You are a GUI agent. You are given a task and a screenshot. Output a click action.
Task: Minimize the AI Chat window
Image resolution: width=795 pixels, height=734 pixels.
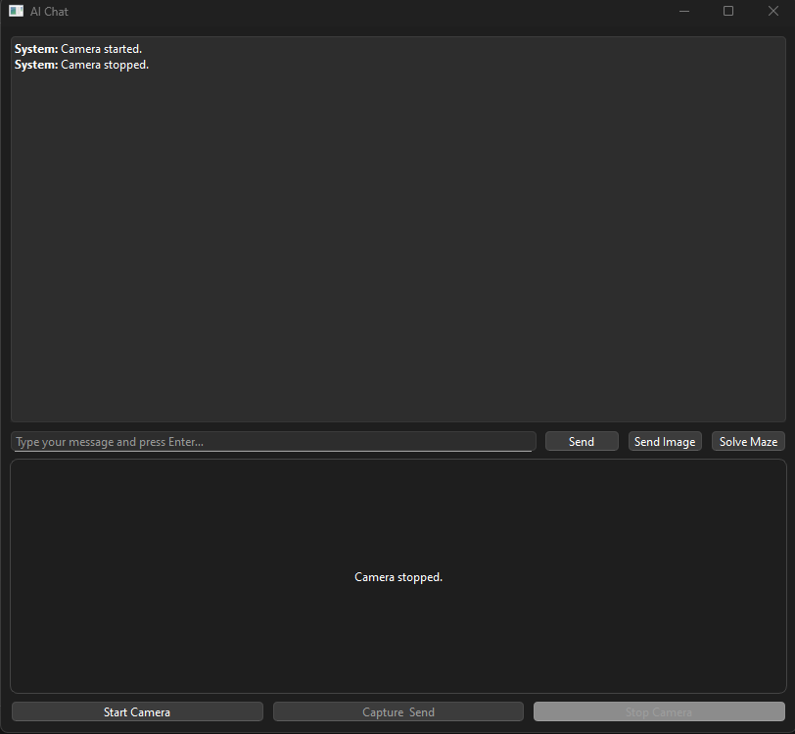(x=684, y=11)
